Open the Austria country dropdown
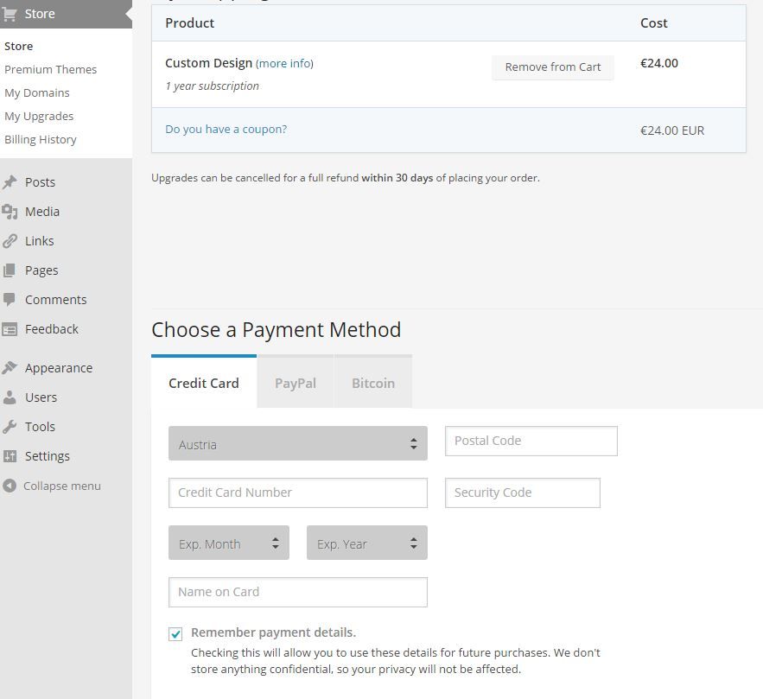 point(297,444)
